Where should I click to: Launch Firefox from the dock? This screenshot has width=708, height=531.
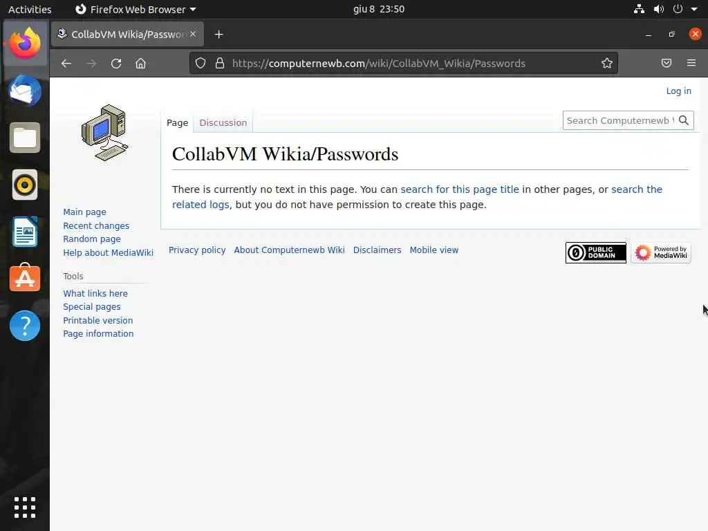point(25,44)
